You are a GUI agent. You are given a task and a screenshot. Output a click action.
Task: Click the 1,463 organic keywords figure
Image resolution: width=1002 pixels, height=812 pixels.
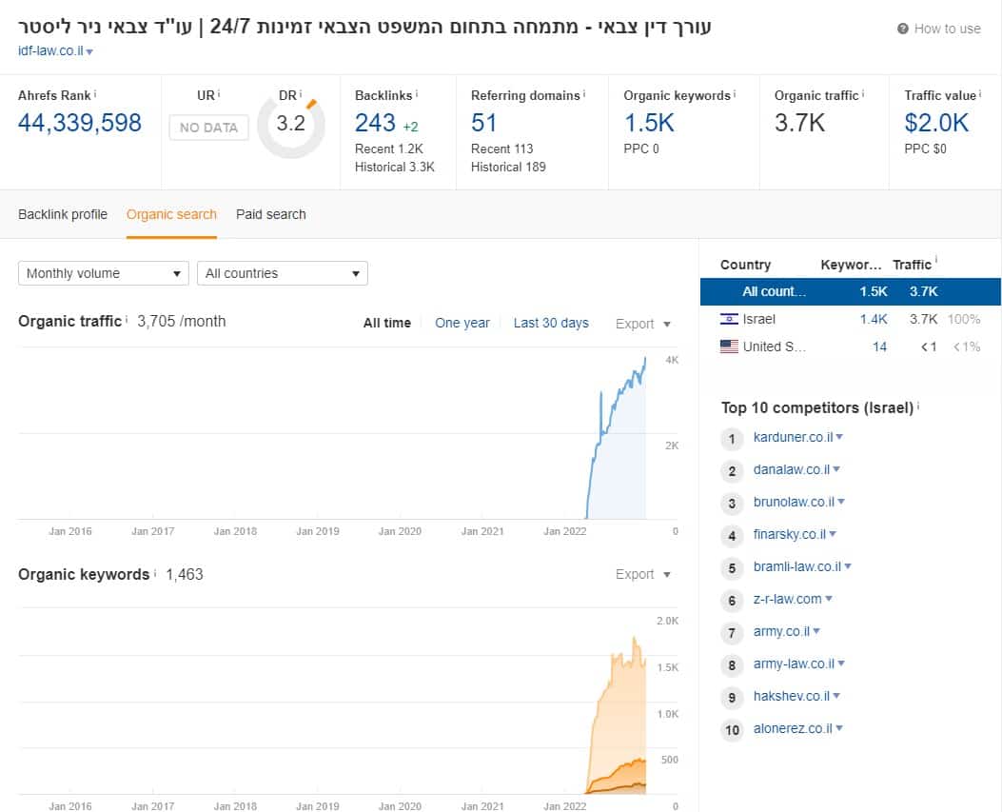pyautogui.click(x=185, y=574)
